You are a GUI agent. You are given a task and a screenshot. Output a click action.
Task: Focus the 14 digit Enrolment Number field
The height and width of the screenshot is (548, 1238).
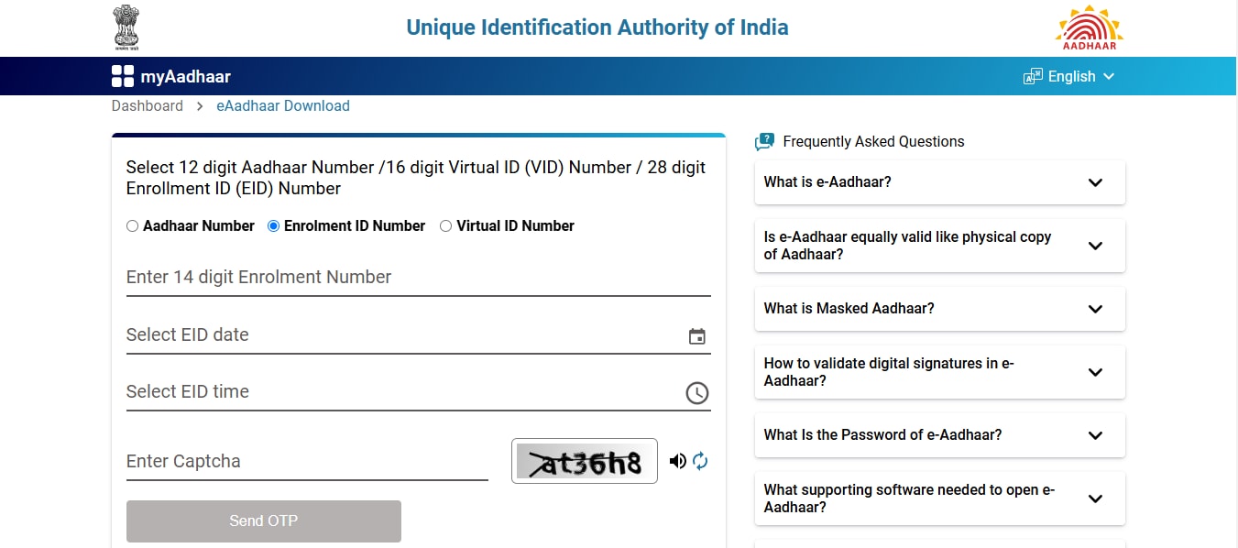pos(418,277)
